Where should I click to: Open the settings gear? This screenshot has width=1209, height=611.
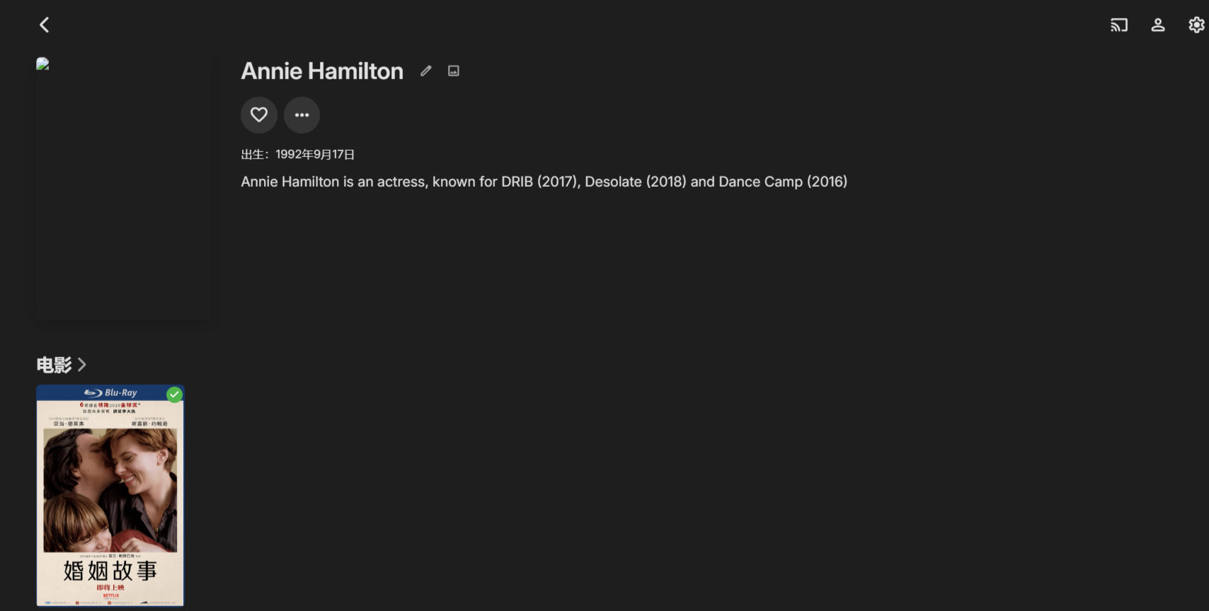point(1196,25)
